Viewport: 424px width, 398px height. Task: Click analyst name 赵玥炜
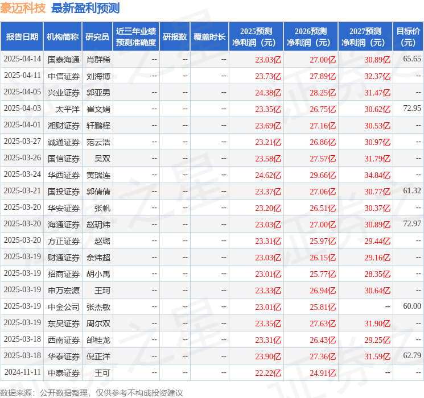(98, 225)
